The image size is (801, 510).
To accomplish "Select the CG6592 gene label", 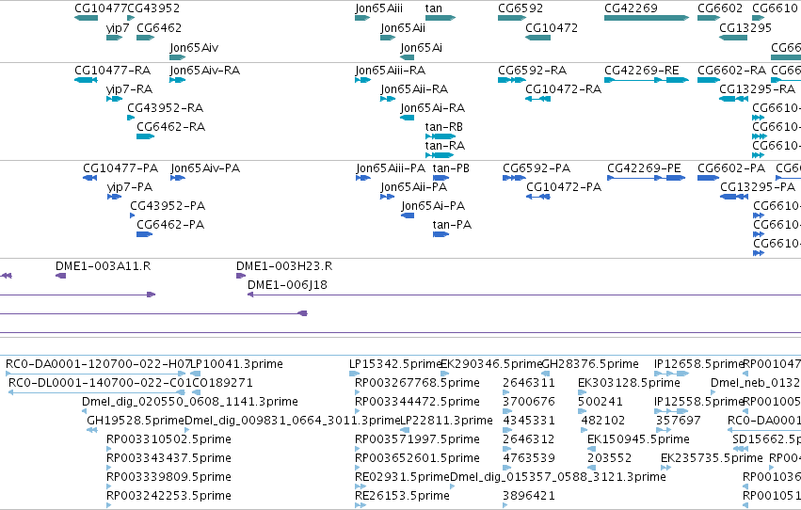I will tap(521, 8).
